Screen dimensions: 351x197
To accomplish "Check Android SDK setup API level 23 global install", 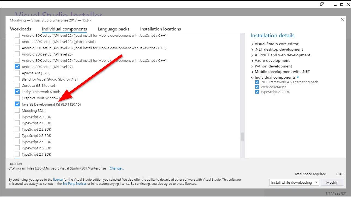I will pyautogui.click(x=17, y=42).
